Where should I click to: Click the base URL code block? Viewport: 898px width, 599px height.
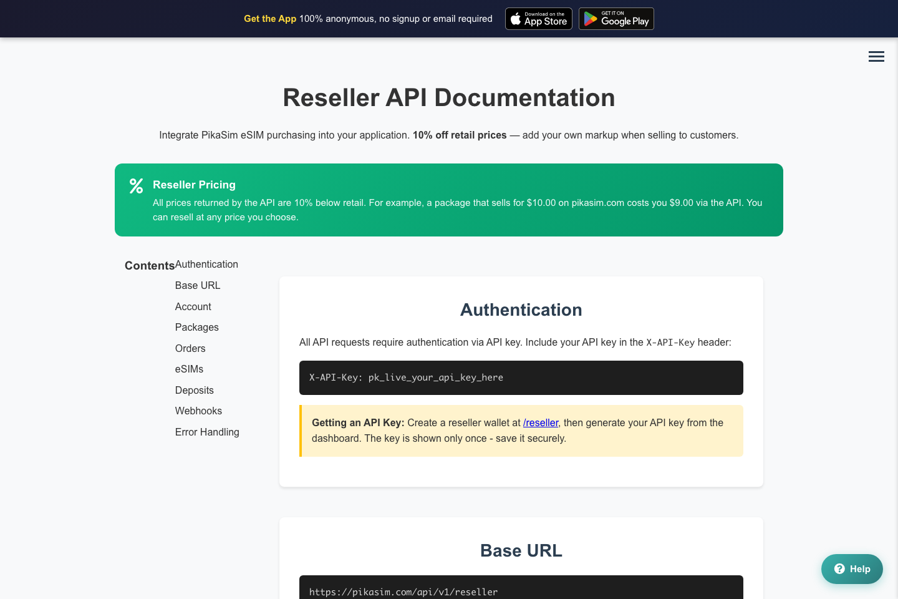point(403,592)
